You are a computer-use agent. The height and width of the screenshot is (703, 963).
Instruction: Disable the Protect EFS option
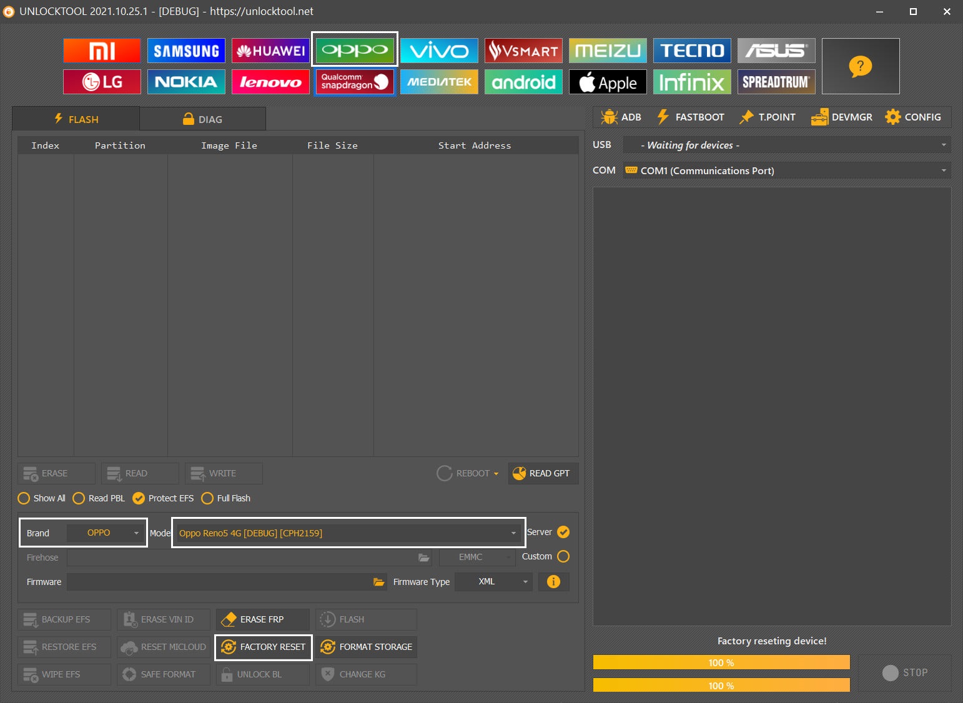coord(163,498)
